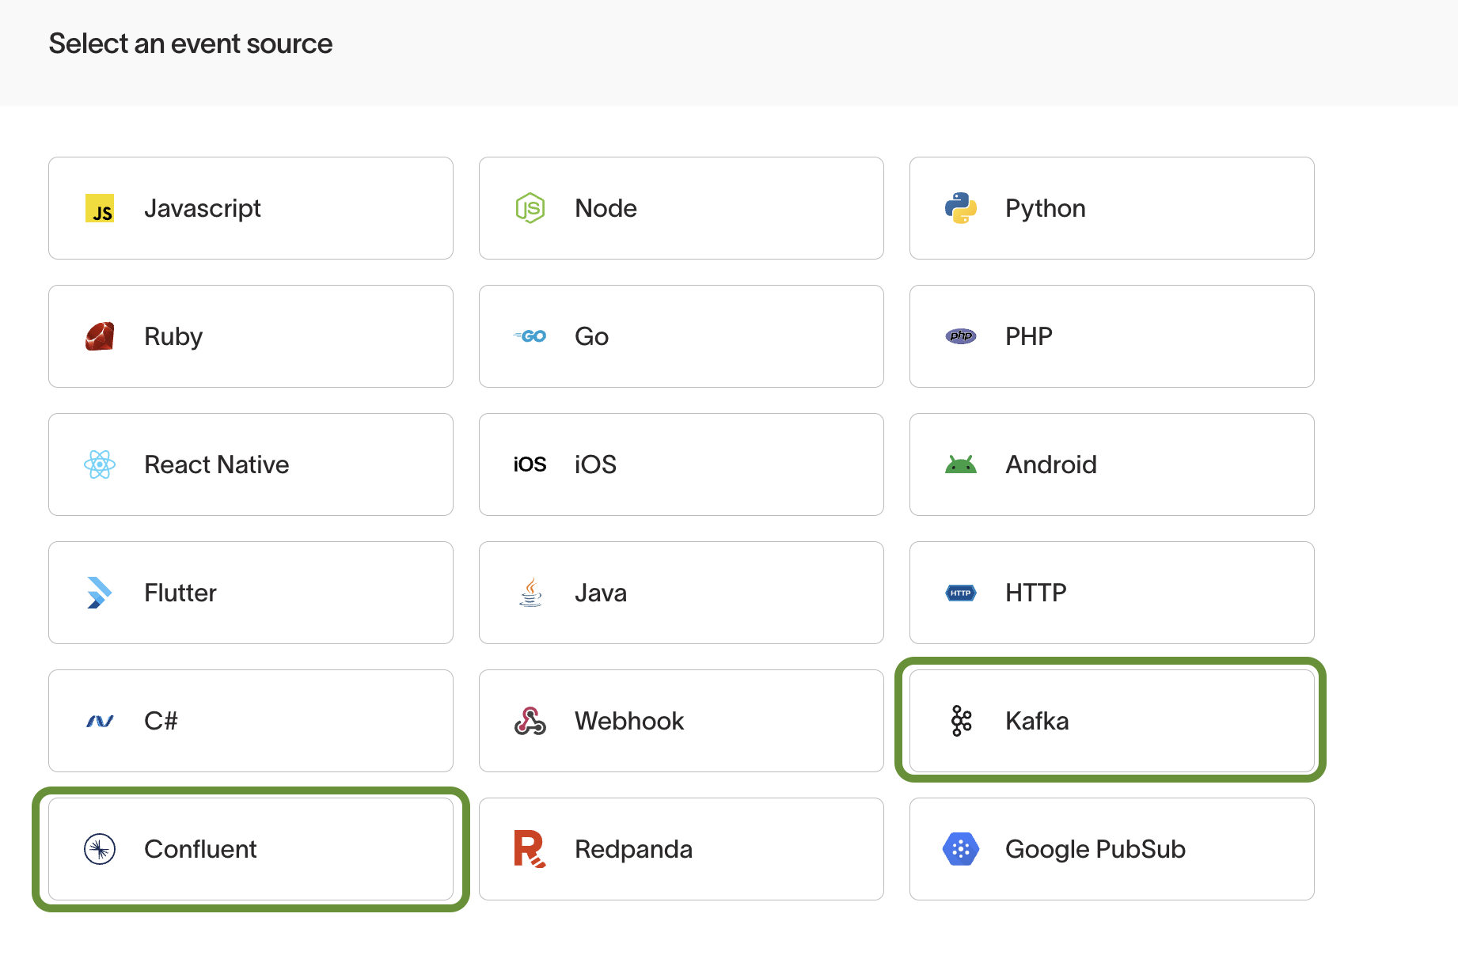
Task: Choose the Node source card
Action: (x=682, y=208)
